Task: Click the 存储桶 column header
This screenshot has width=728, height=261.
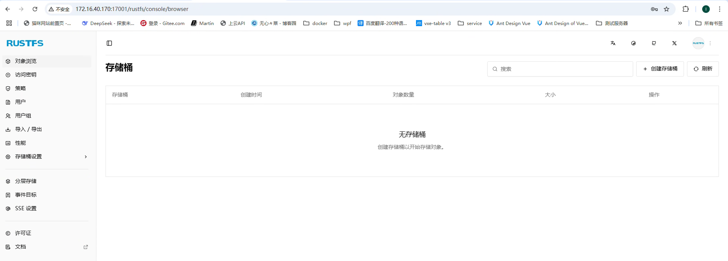Action: [x=120, y=95]
